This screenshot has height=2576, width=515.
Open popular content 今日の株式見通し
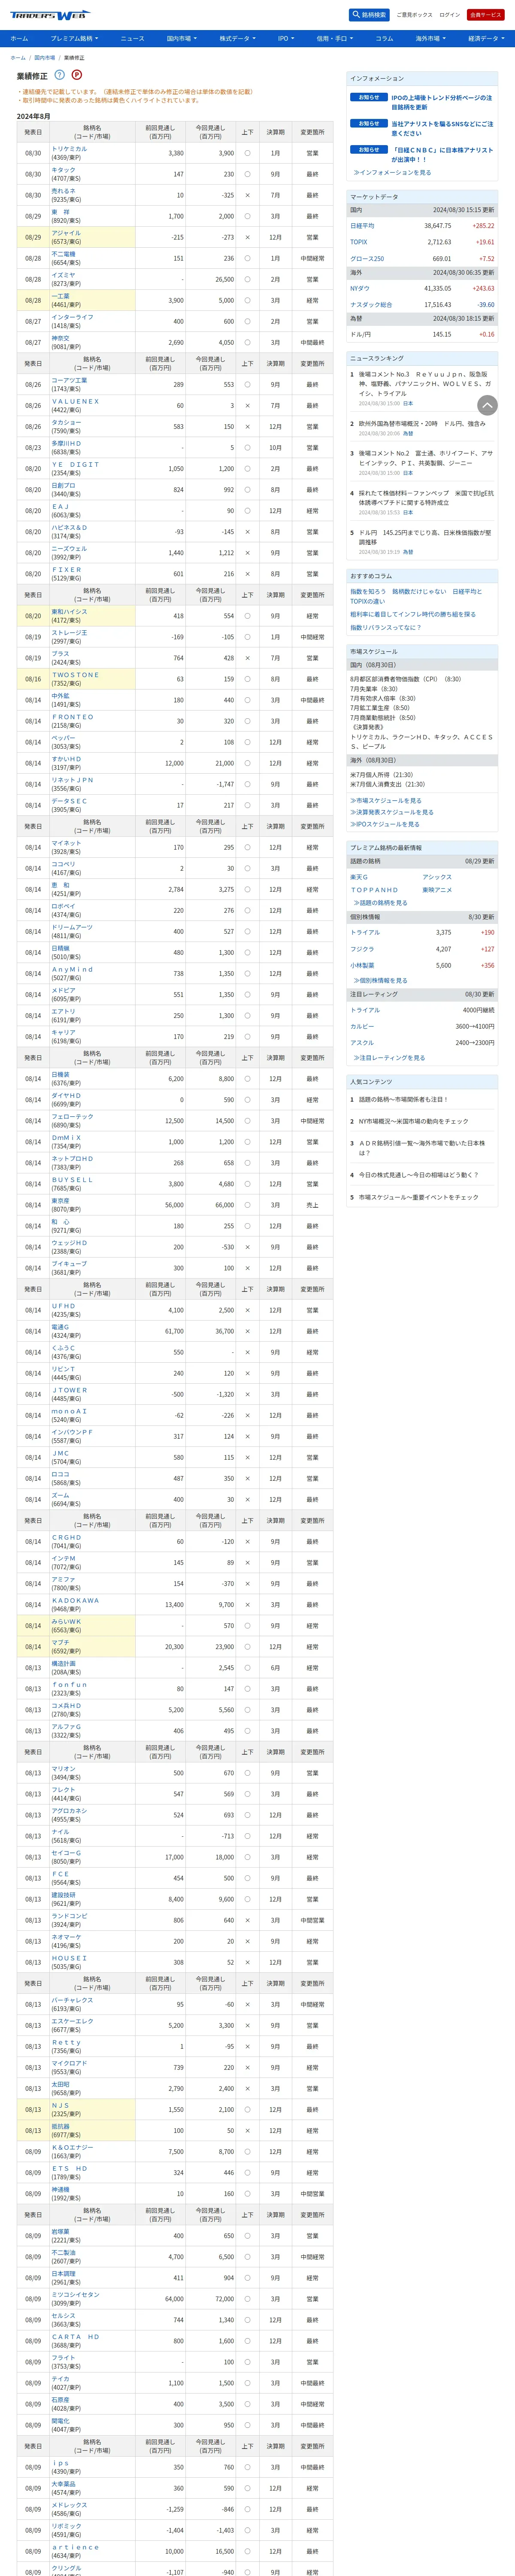[x=418, y=1175]
